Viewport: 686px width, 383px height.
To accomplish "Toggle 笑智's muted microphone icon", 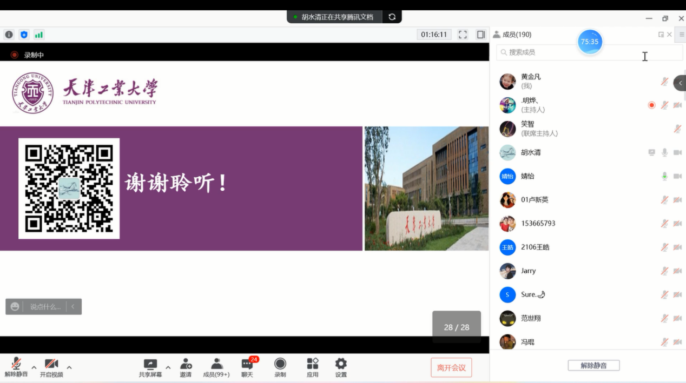I will click(677, 129).
